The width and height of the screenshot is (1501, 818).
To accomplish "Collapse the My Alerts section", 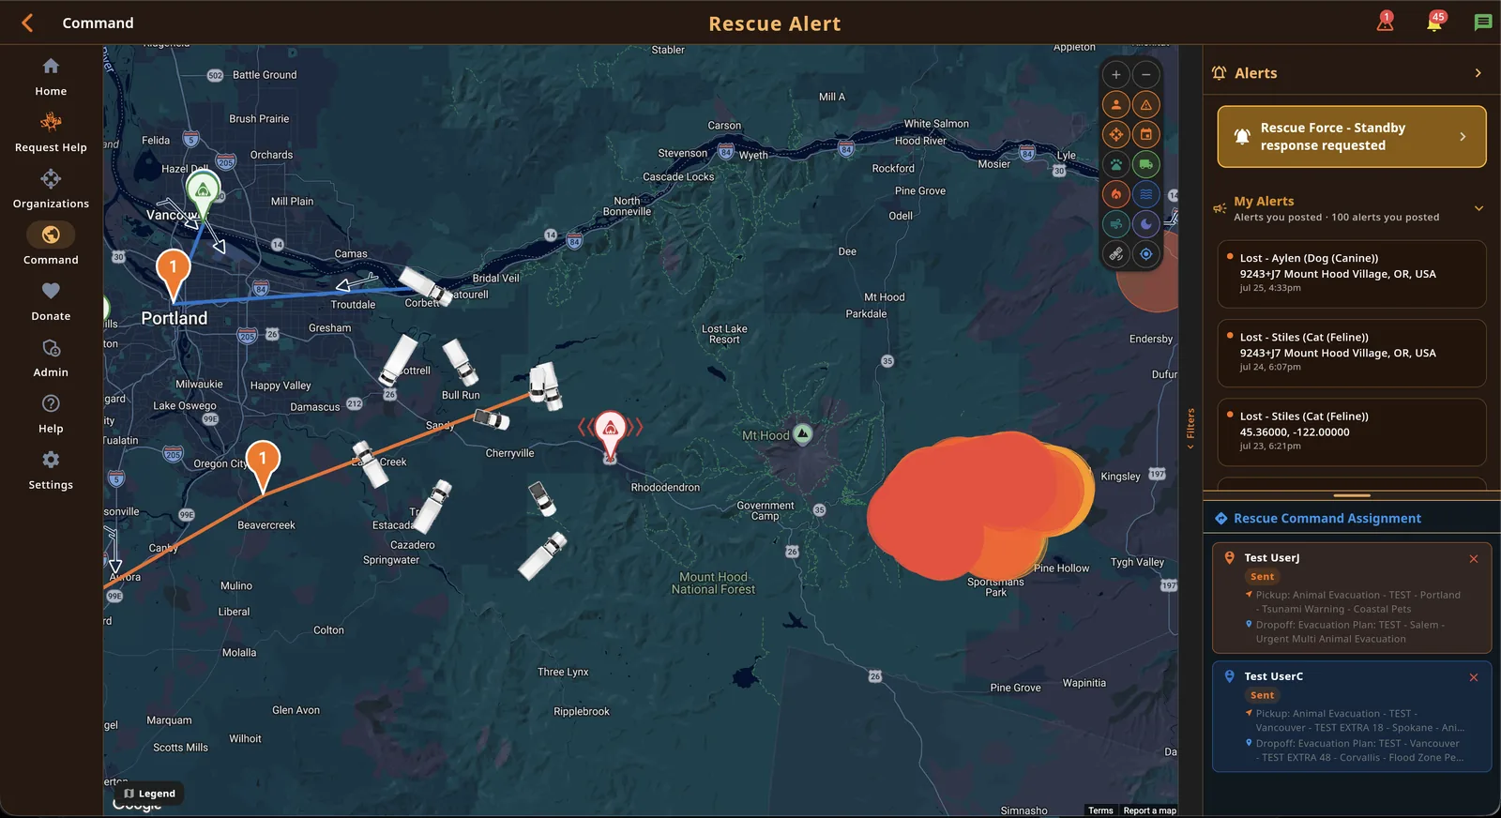I will (x=1478, y=208).
